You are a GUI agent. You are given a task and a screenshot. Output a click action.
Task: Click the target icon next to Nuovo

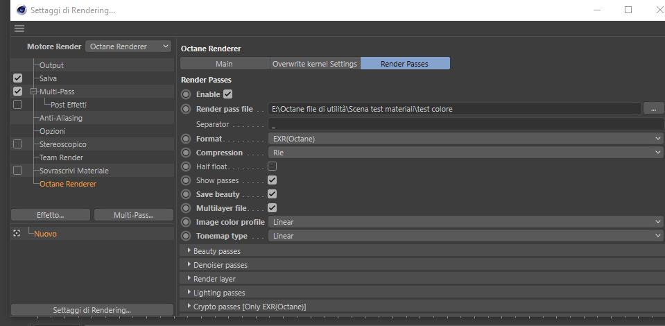[x=17, y=234]
